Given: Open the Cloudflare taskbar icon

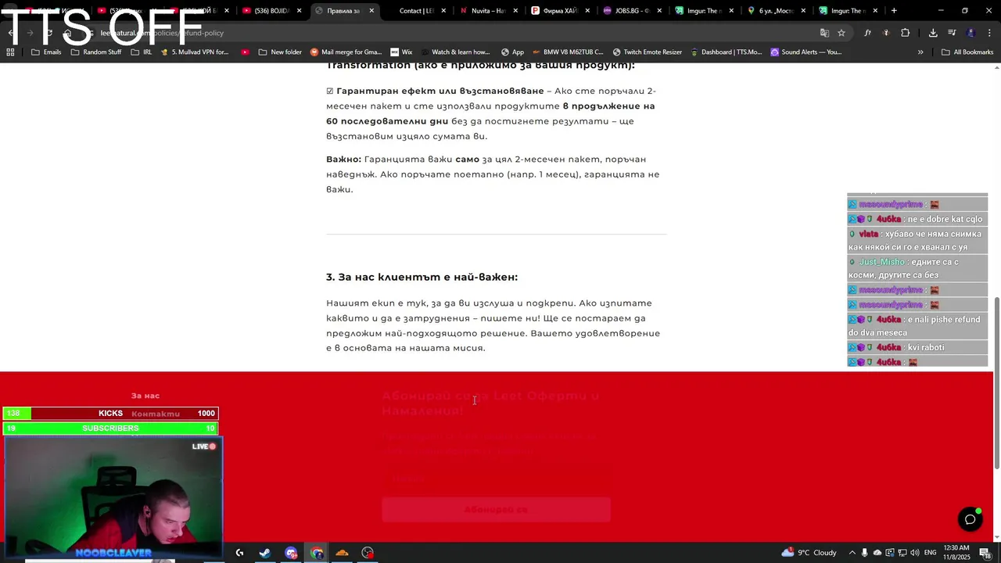Looking at the screenshot, I should pyautogui.click(x=342, y=553).
